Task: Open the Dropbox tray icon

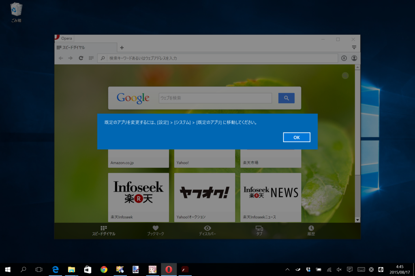Action: click(308, 270)
